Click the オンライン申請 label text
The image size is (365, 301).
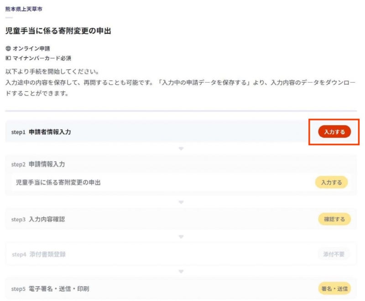31,48
